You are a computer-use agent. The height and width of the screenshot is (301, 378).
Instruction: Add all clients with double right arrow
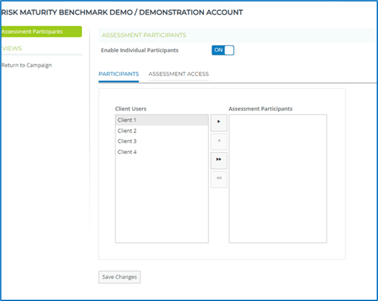[x=219, y=160]
